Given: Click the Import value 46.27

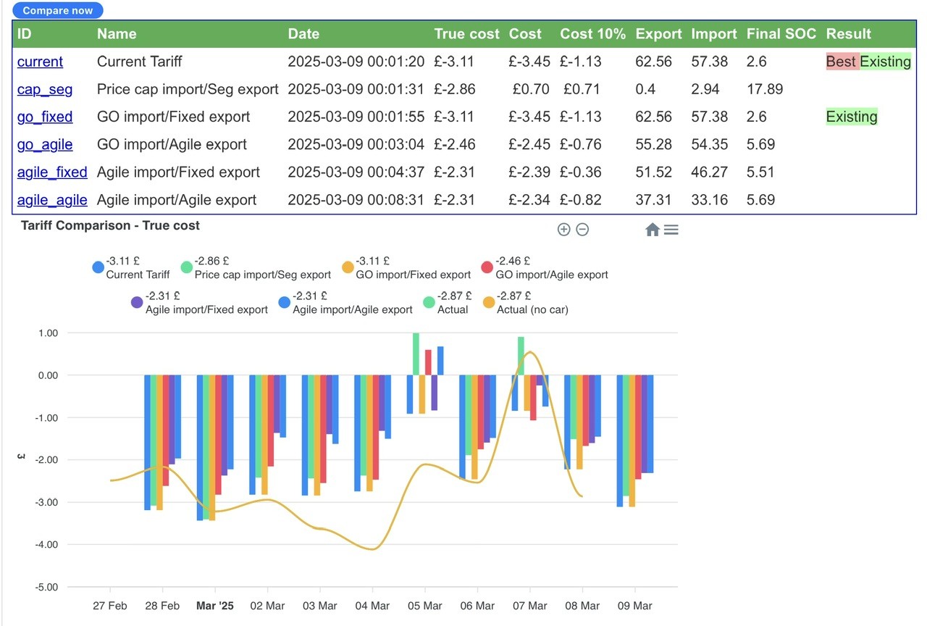Looking at the screenshot, I should click(709, 172).
